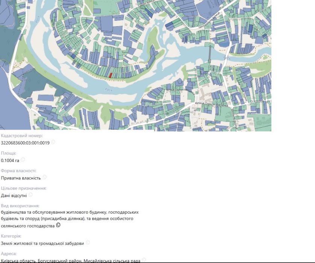The image size is (315, 263).
Task: Click the Вид використання field label
Action: point(20,206)
